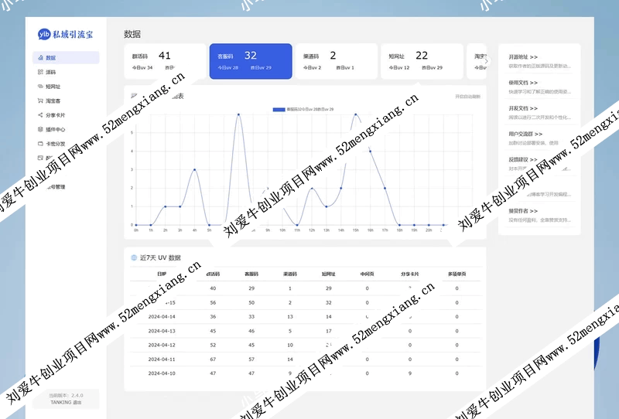Screen dimensions: 619x419
Task: Click 今日uv 12 on the 短网址 card
Action: coord(399,68)
